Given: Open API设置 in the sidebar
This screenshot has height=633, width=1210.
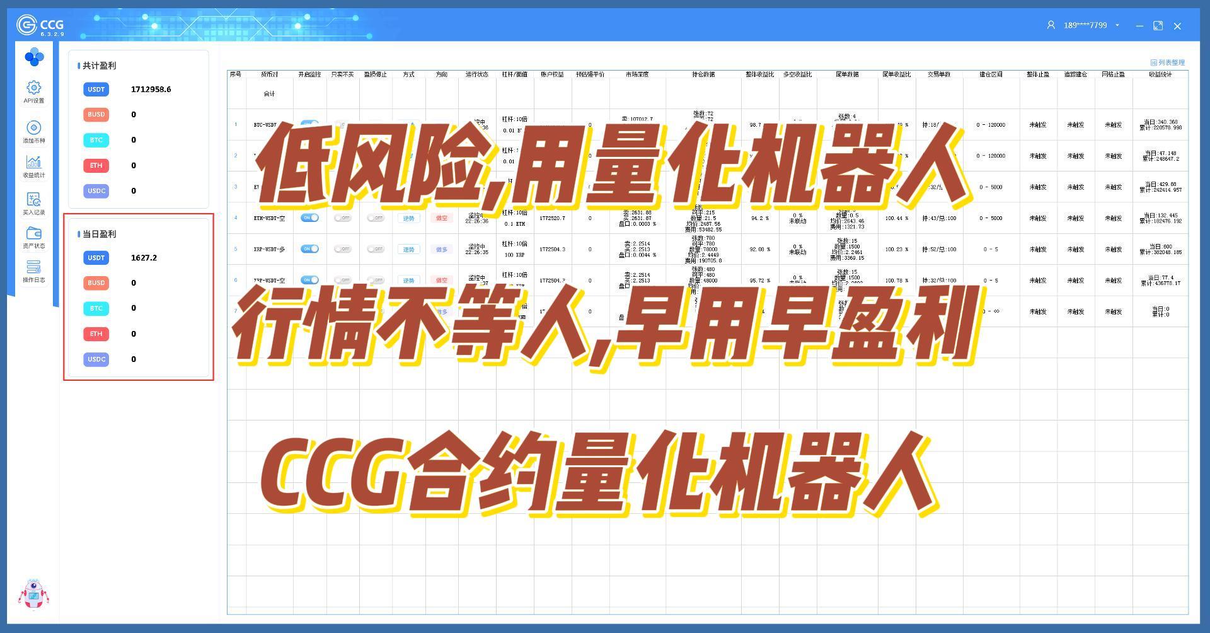Looking at the screenshot, I should point(34,92).
